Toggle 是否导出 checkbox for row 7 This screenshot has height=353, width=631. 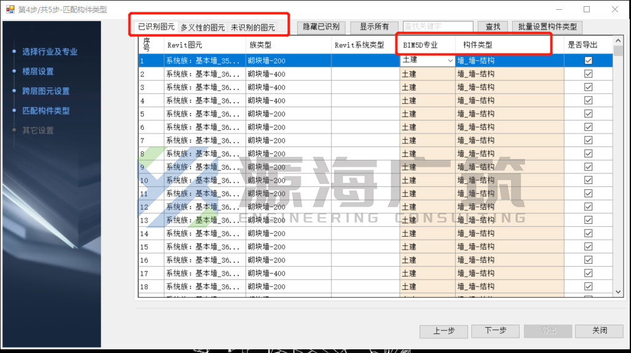tap(589, 140)
